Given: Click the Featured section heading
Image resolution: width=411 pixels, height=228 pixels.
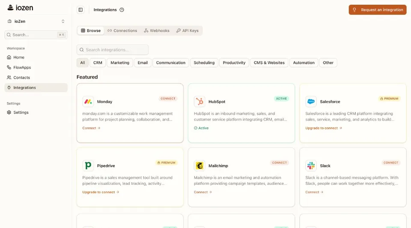Looking at the screenshot, I should coord(87,77).
